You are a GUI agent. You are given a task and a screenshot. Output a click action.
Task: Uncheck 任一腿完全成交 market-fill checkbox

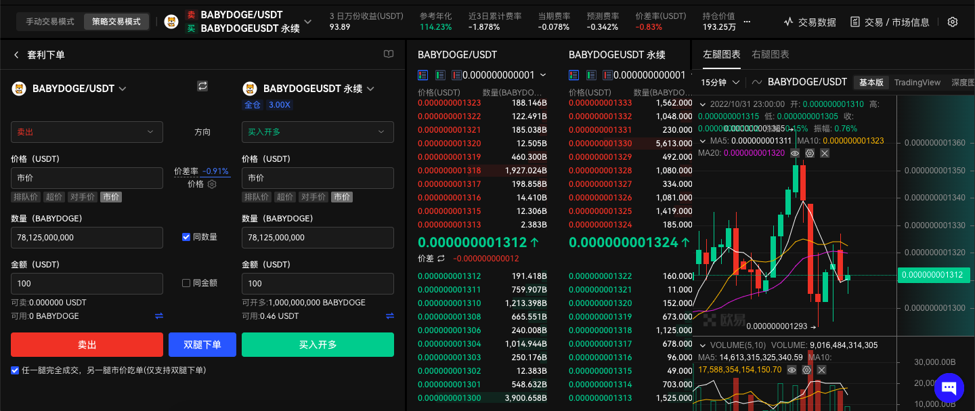point(15,370)
